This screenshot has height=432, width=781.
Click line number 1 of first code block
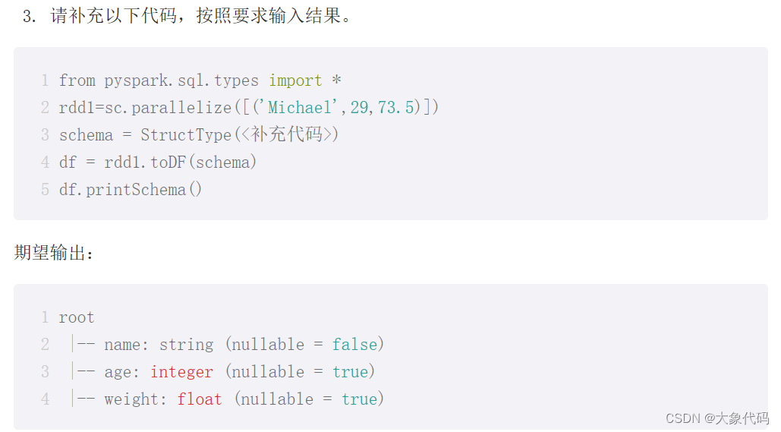(45, 80)
